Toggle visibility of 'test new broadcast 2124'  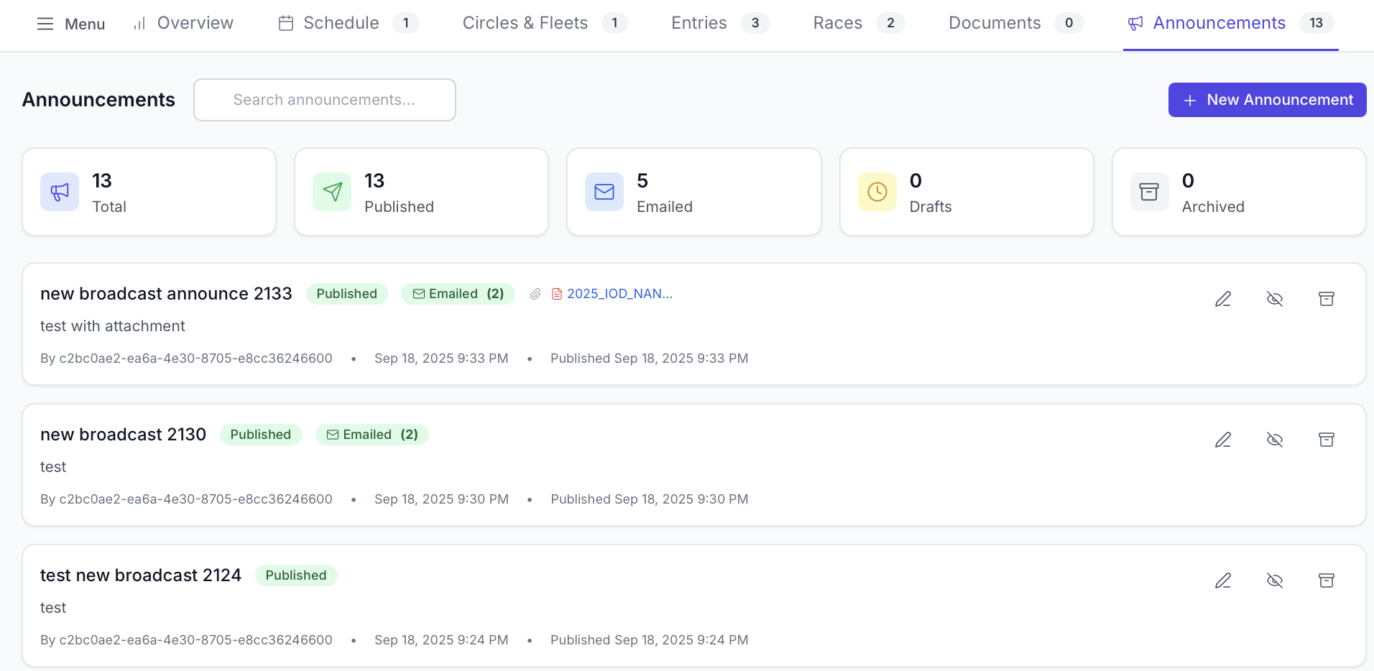click(1275, 580)
